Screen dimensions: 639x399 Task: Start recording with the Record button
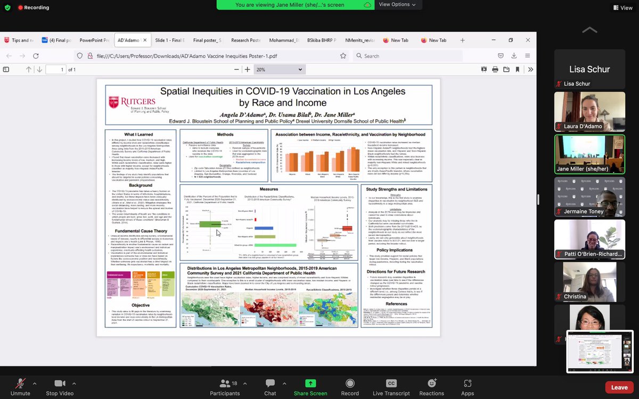pos(350,387)
